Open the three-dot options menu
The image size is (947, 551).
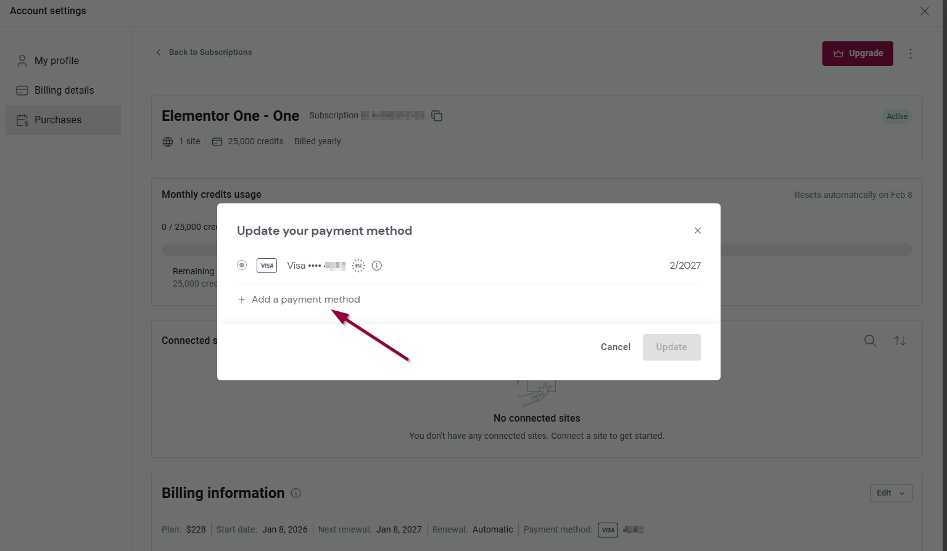pyautogui.click(x=911, y=54)
